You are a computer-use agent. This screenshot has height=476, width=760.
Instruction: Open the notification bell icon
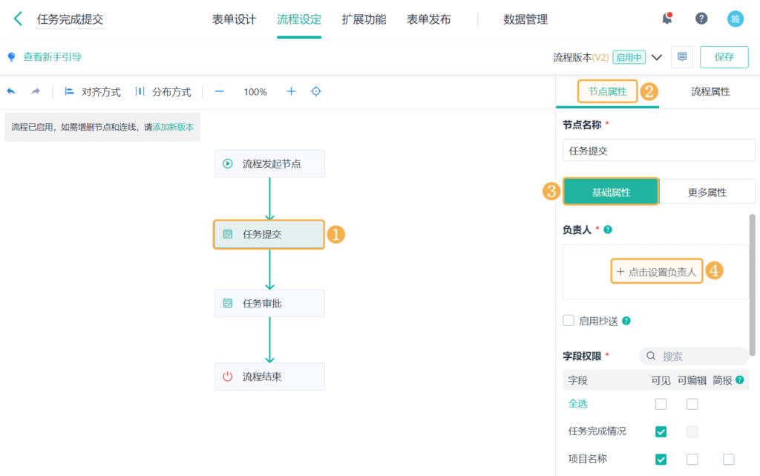(666, 18)
